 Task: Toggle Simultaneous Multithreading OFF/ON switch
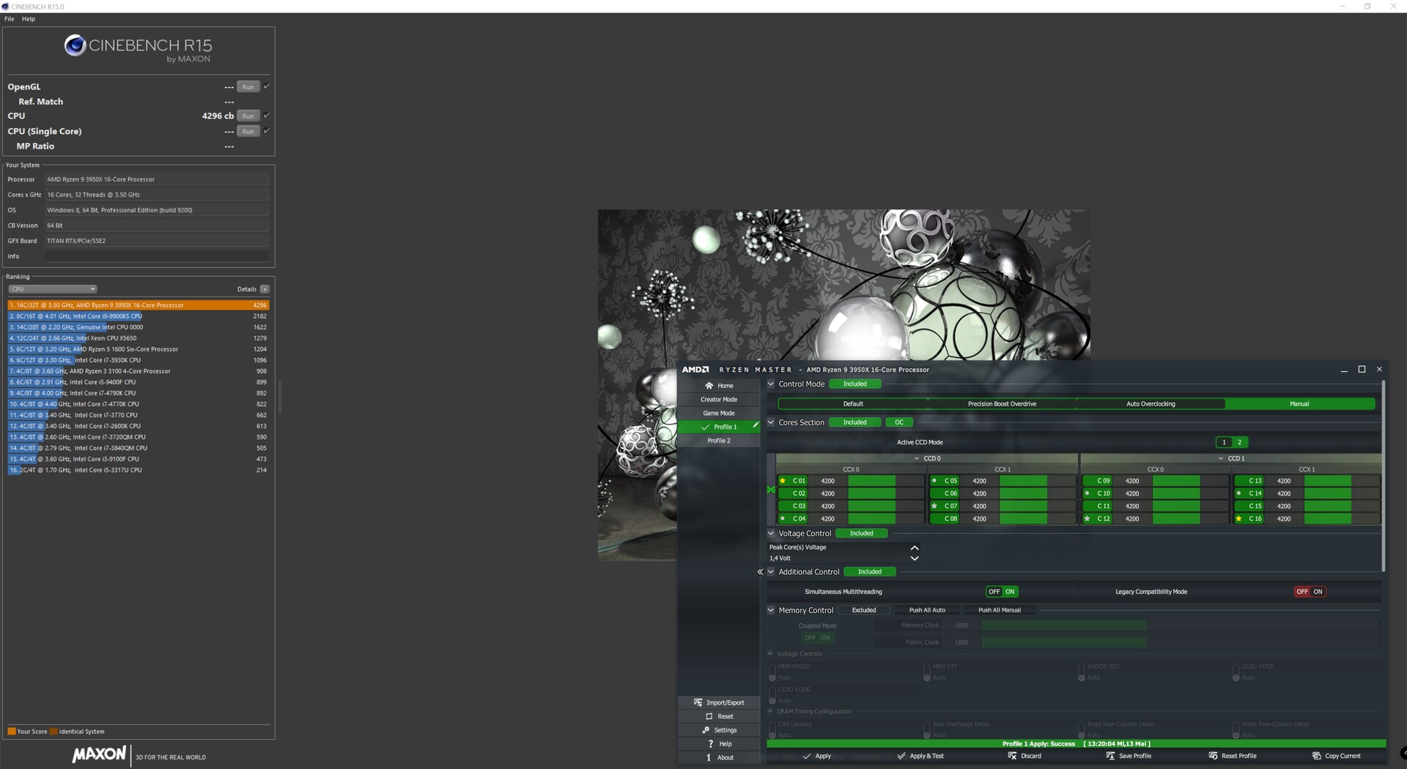pyautogui.click(x=1002, y=592)
